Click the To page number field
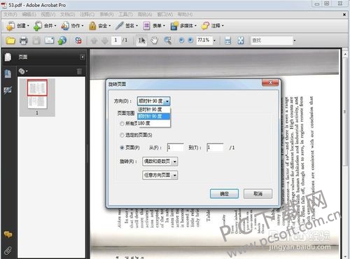This screenshot has width=350, height=259. tap(215, 148)
